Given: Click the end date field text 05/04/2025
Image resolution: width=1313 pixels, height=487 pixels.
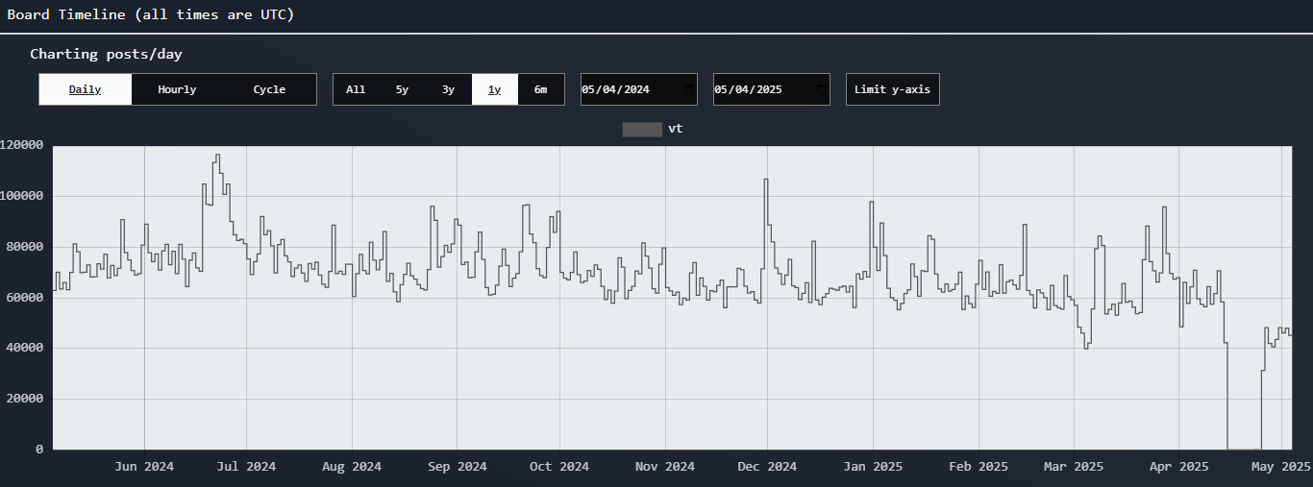Looking at the screenshot, I should 749,89.
